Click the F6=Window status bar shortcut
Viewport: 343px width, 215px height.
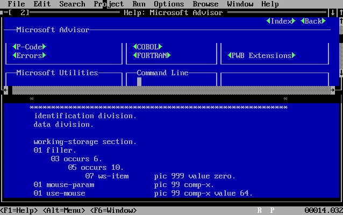tap(113, 210)
